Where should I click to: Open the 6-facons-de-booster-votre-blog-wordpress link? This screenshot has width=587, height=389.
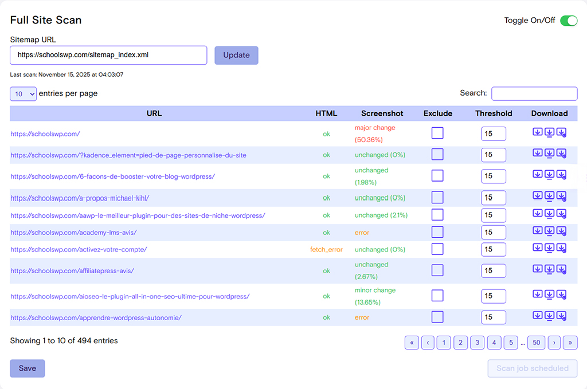click(112, 176)
